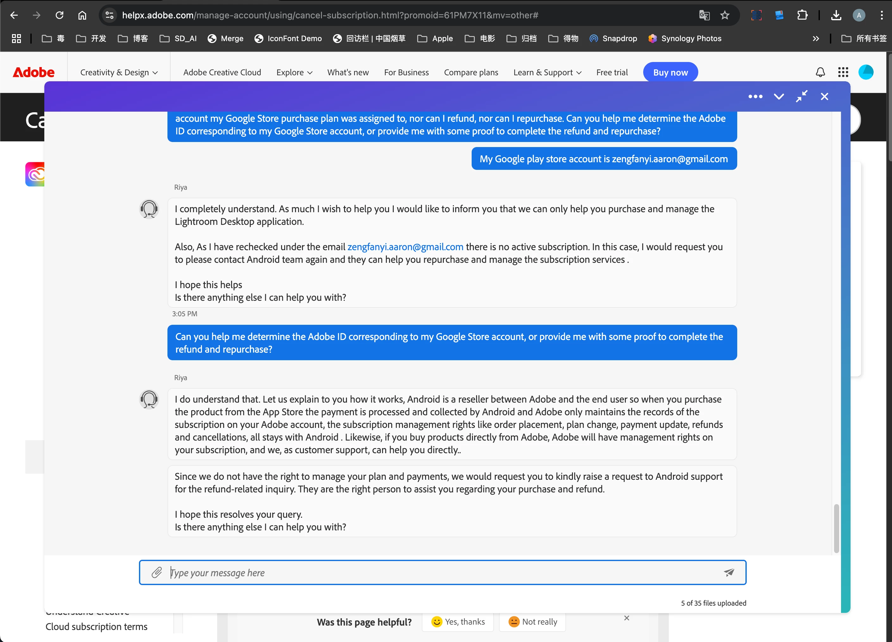This screenshot has height=642, width=892.
Task: Open What's new nav item
Action: tap(348, 73)
